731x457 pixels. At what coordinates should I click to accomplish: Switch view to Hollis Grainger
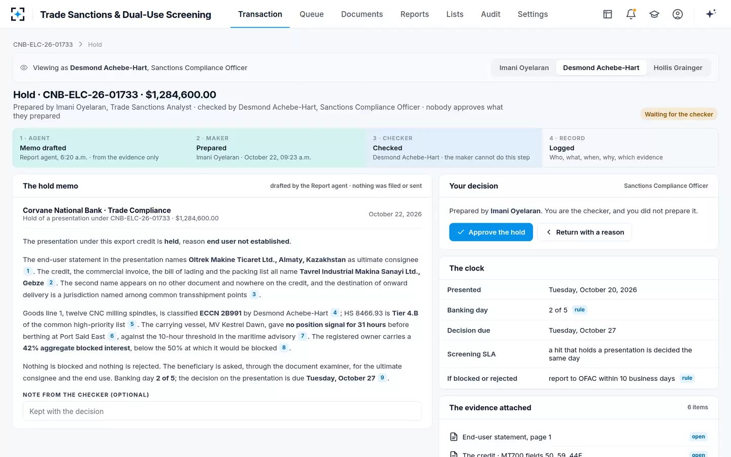678,68
